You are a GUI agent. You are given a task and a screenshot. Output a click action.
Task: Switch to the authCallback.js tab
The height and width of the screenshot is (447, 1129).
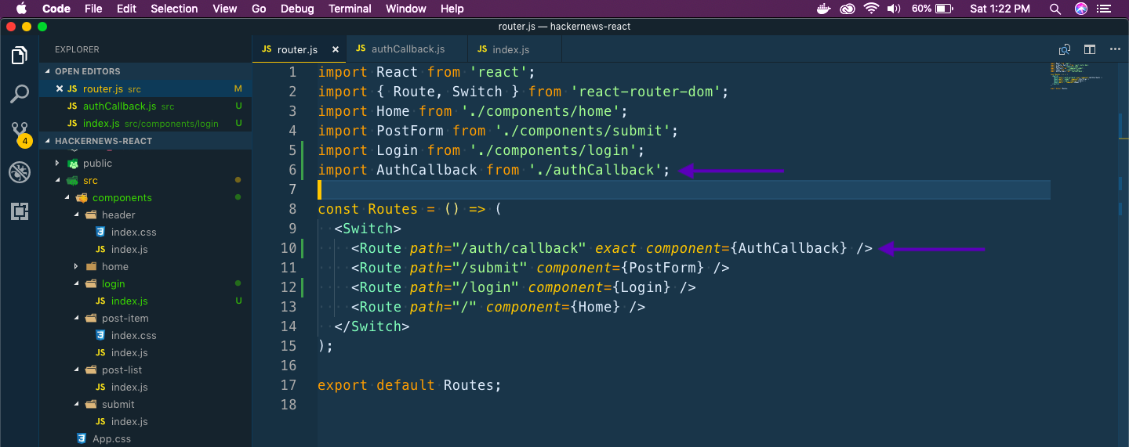[407, 49]
